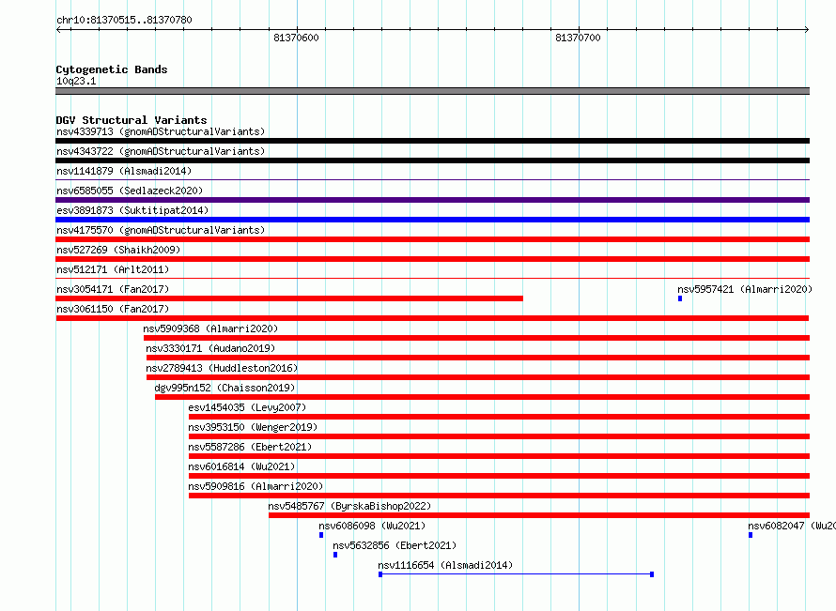
Task: Click the nsv6016814 Wu2021 label
Action: click(x=241, y=466)
